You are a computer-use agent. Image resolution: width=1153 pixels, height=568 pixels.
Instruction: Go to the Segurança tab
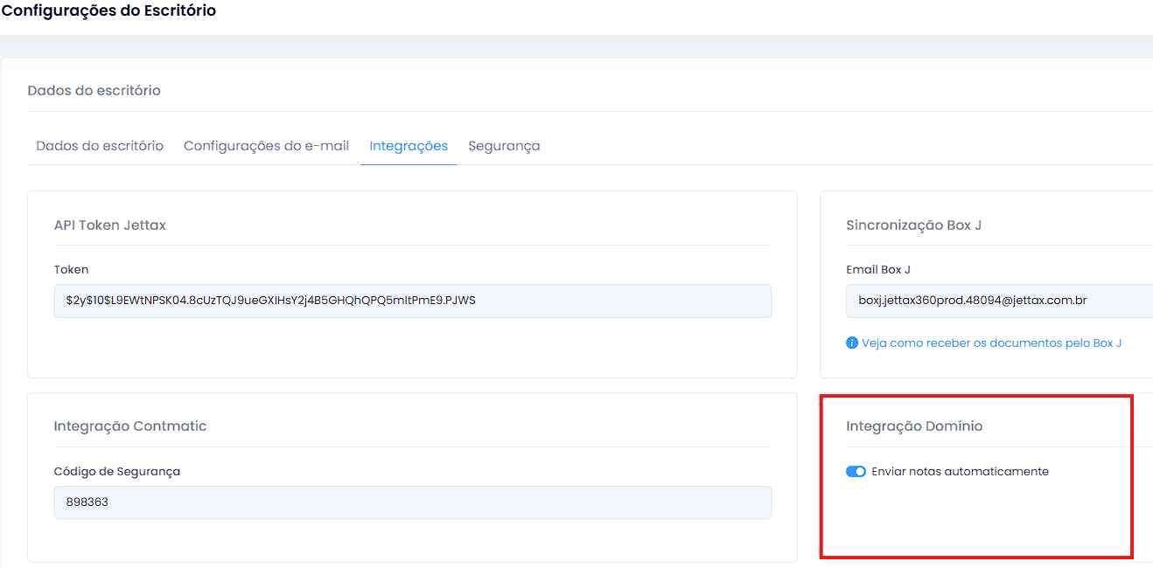pyautogui.click(x=504, y=146)
